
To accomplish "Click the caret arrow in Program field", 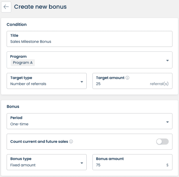I will click(x=168, y=61).
